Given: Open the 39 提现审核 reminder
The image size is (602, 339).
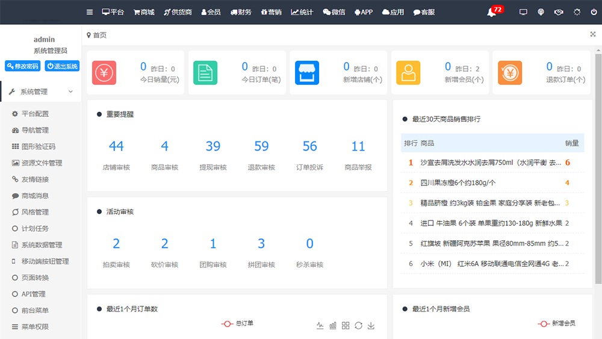Looking at the screenshot, I should pos(213,155).
